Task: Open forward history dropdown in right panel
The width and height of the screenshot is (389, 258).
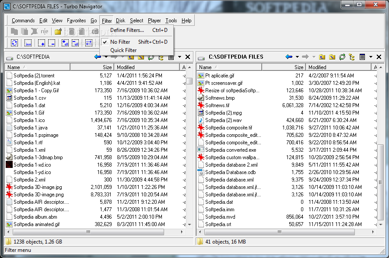Action: (314, 57)
